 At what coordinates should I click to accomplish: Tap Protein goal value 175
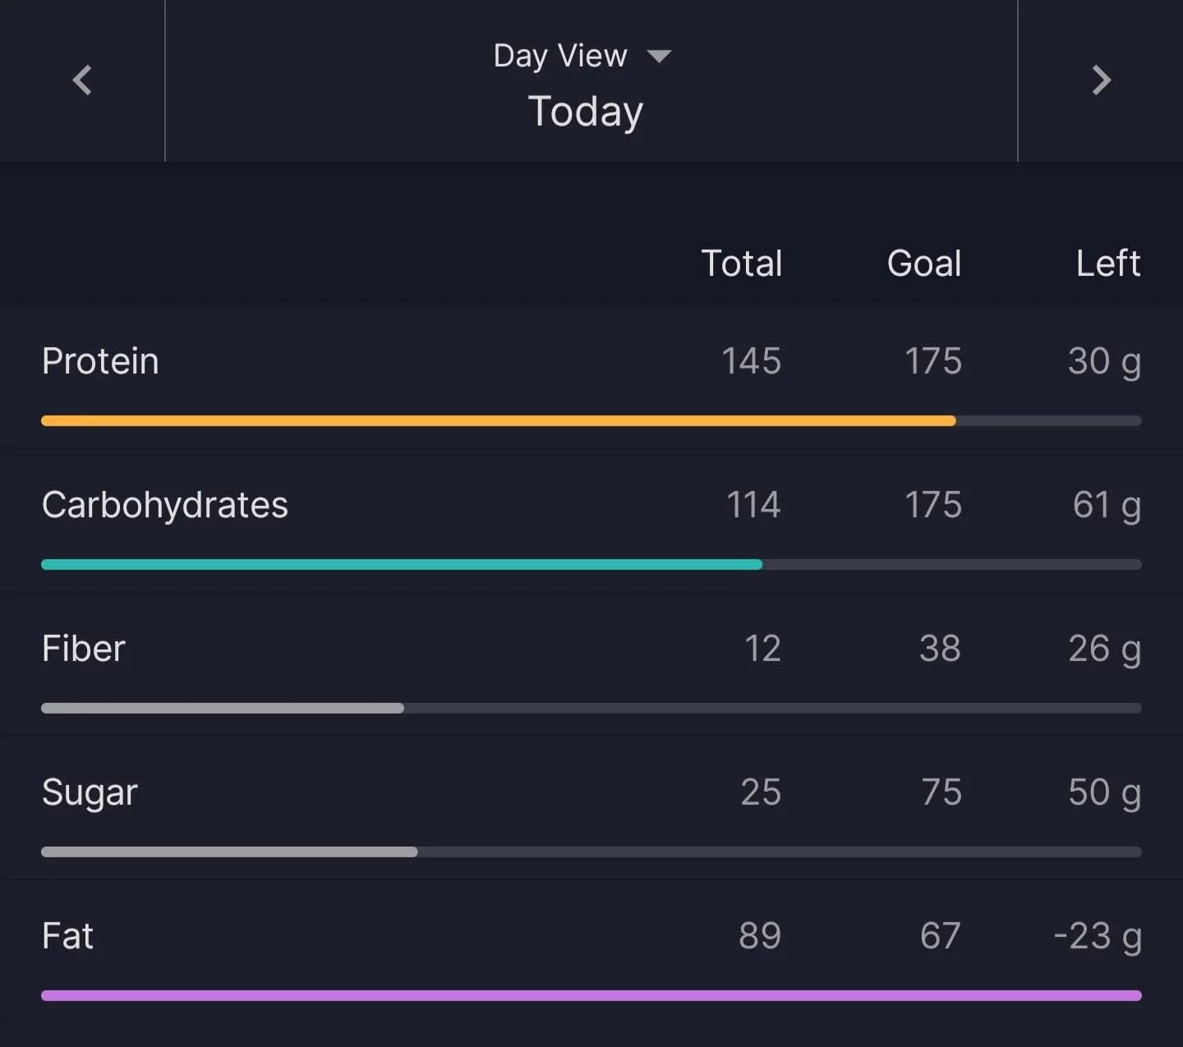pyautogui.click(x=933, y=361)
